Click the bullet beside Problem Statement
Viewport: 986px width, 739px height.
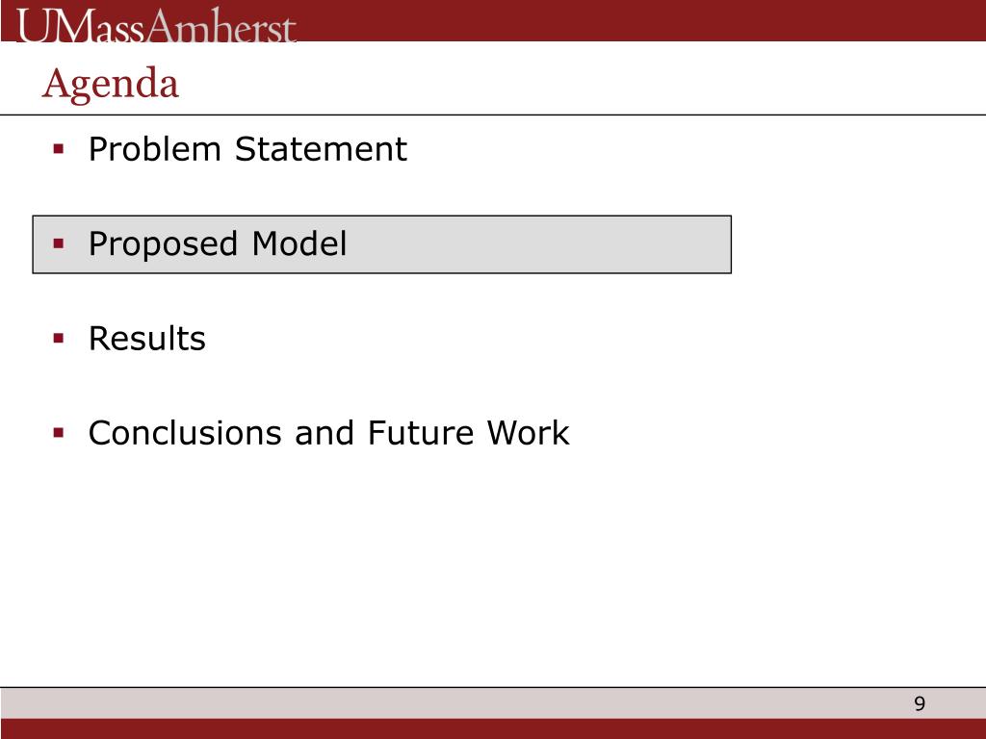59,149
